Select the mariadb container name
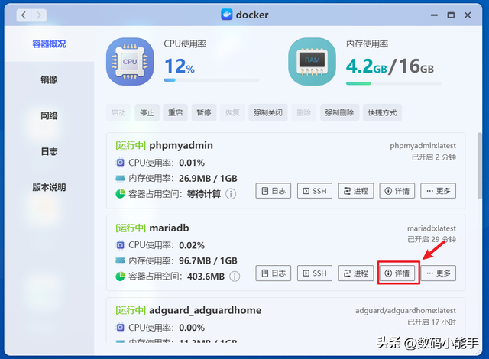 coord(169,228)
